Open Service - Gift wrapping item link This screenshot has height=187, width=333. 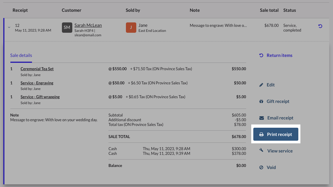(x=40, y=97)
